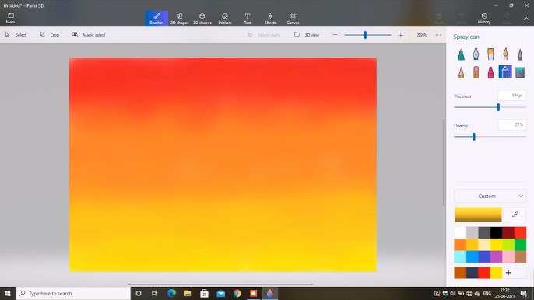
Task: Choose the dark red color swatch
Action: tap(508, 232)
